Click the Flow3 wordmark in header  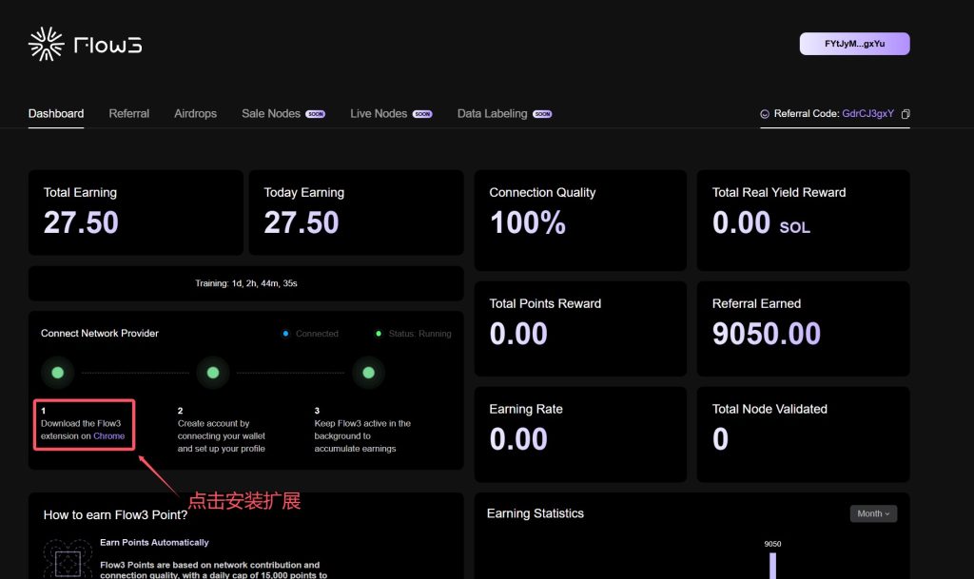[108, 45]
